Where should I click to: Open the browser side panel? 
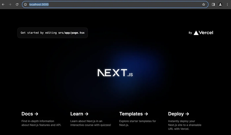point(213,4)
